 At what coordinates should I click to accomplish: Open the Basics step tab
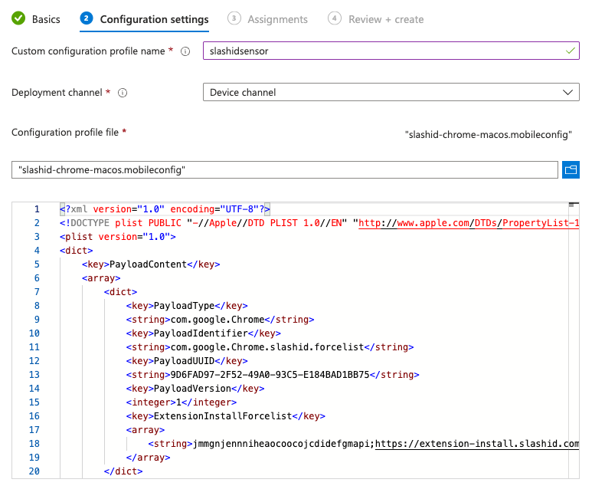coord(36,19)
